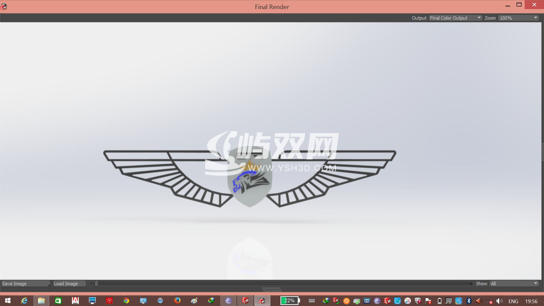
Task: Launch Firefox from the taskbar
Action: click(177, 301)
